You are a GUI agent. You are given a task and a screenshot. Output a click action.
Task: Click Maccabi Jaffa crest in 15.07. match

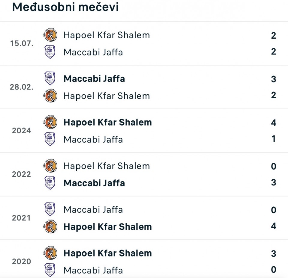(50, 52)
